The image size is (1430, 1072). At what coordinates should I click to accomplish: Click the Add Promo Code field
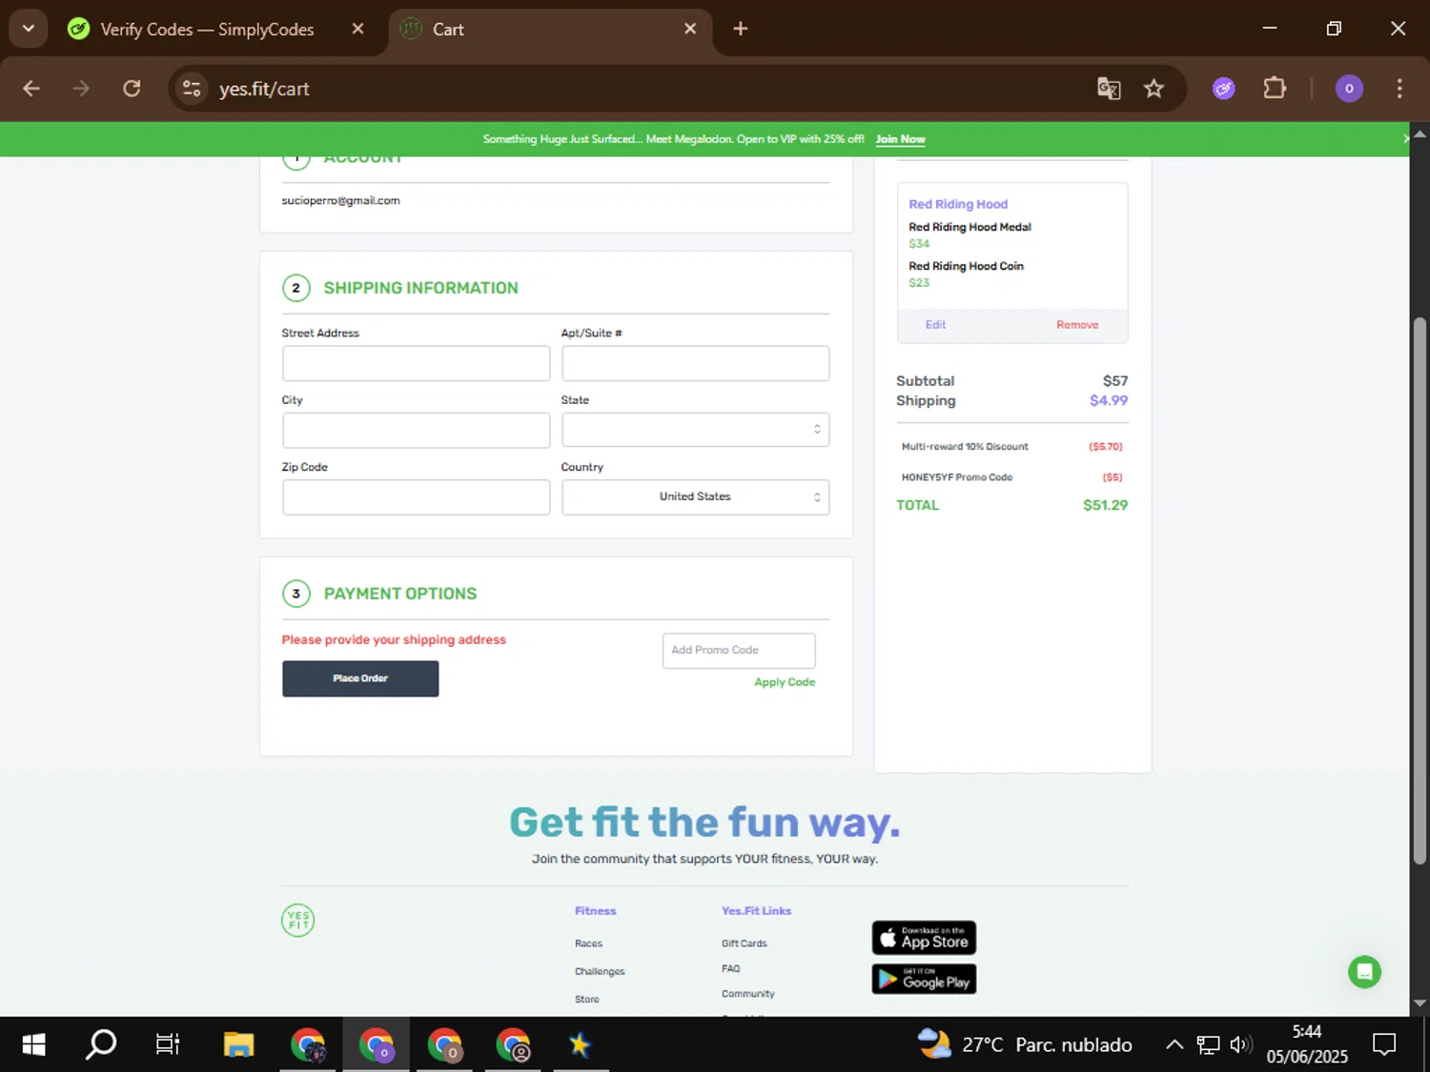(x=739, y=650)
